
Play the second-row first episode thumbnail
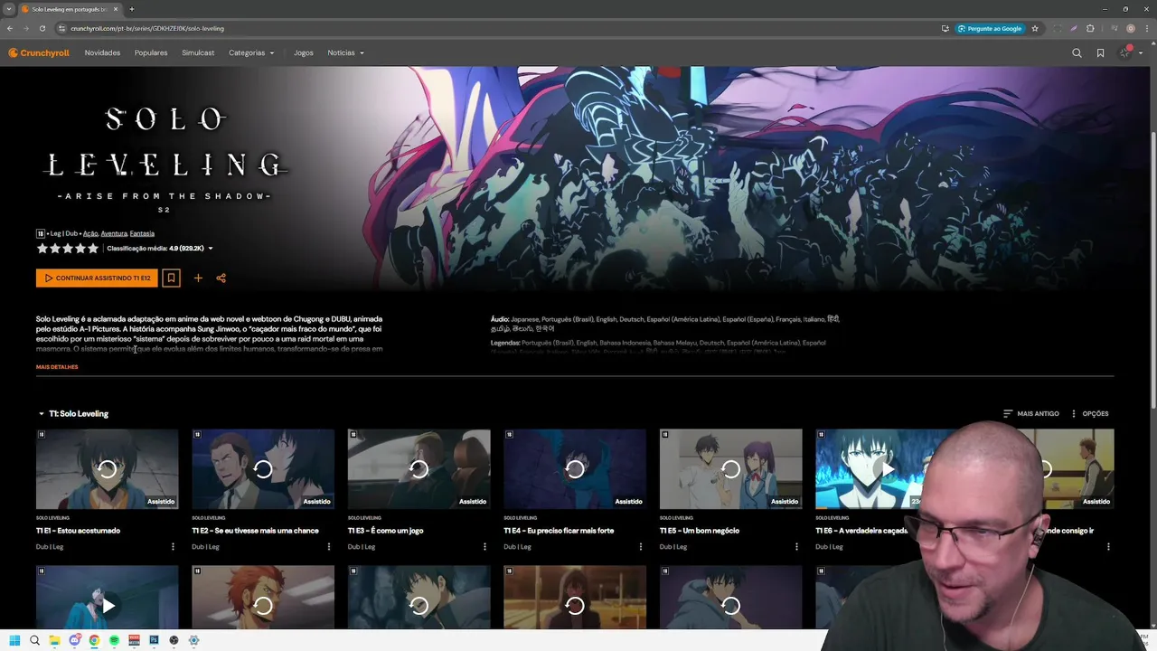pyautogui.click(x=108, y=606)
